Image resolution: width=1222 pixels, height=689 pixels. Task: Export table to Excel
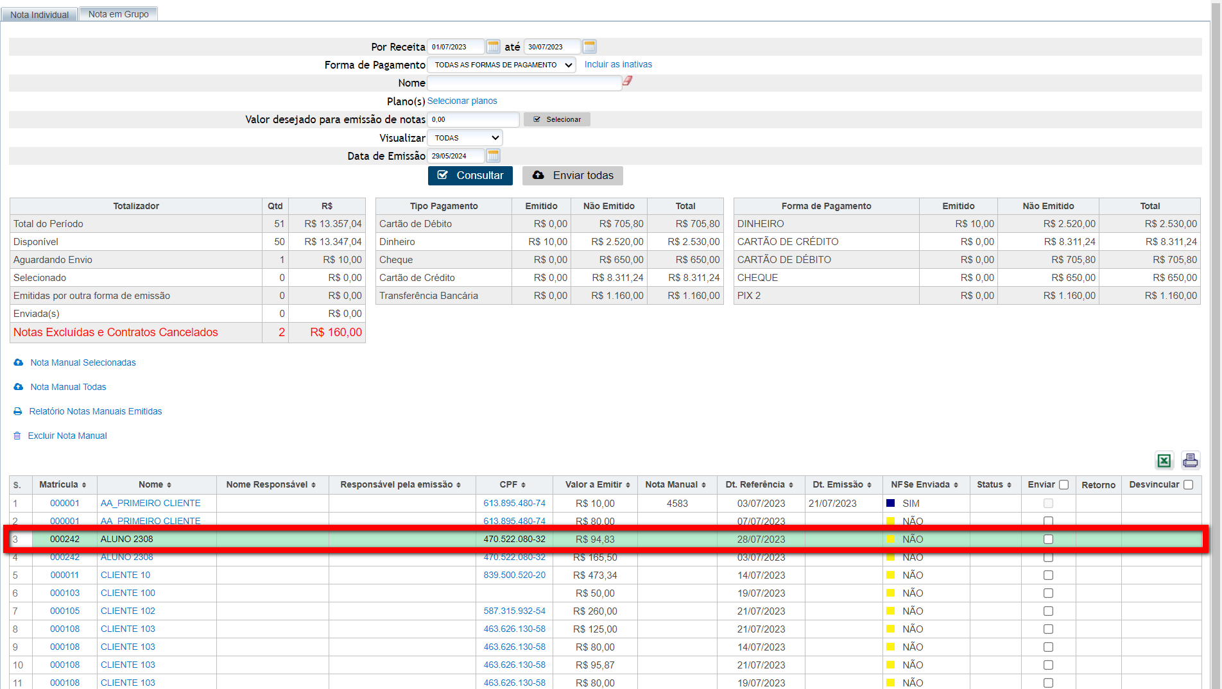point(1164,460)
